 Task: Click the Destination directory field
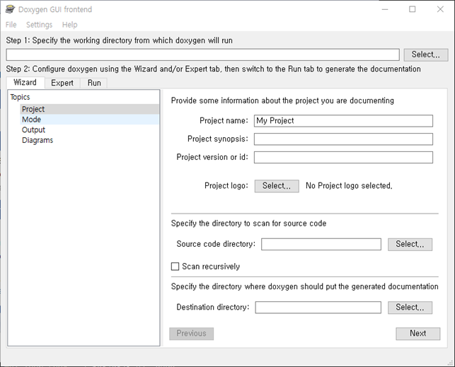[318, 308]
